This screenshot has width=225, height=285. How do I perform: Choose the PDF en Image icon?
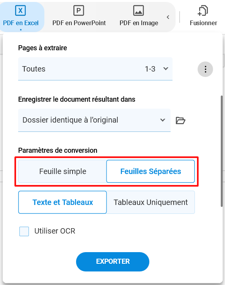pyautogui.click(x=139, y=10)
